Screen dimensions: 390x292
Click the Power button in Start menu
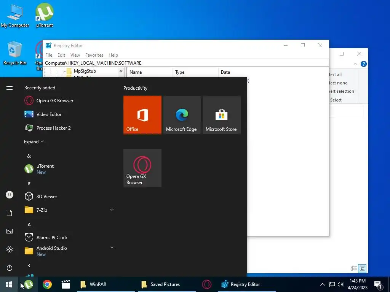10,268
